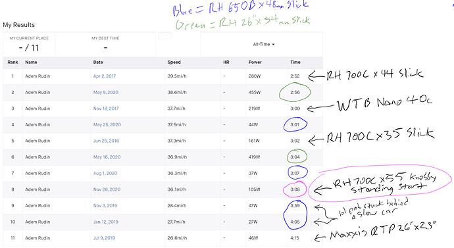This screenshot has height=248, width=454.
Task: Click the Date column header
Action: pos(98,62)
